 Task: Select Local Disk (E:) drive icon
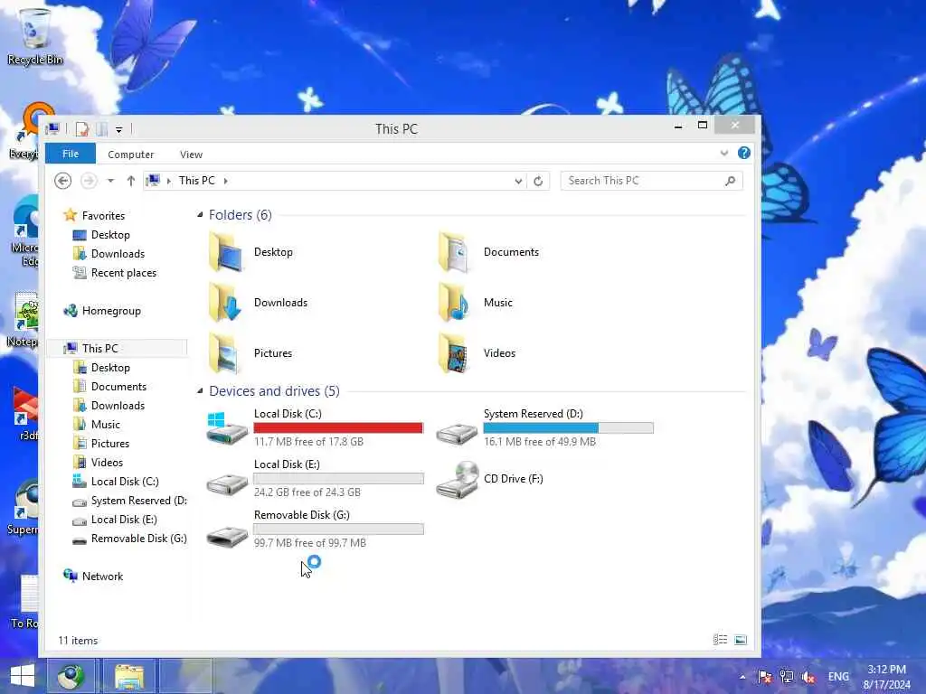click(x=227, y=484)
